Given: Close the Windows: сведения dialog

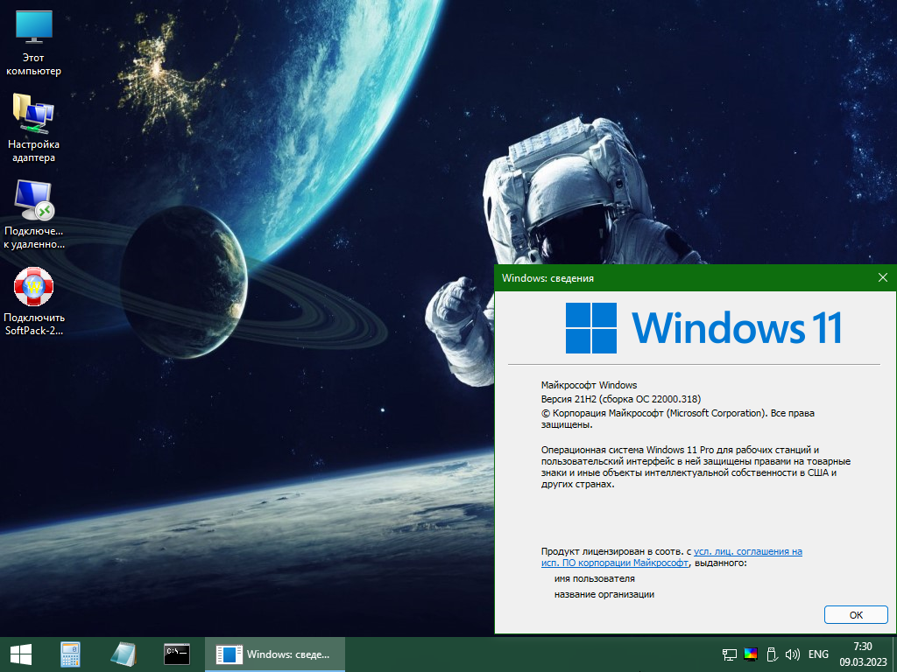Looking at the screenshot, I should click(883, 277).
